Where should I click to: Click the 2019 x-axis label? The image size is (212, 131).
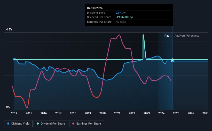point(88,113)
